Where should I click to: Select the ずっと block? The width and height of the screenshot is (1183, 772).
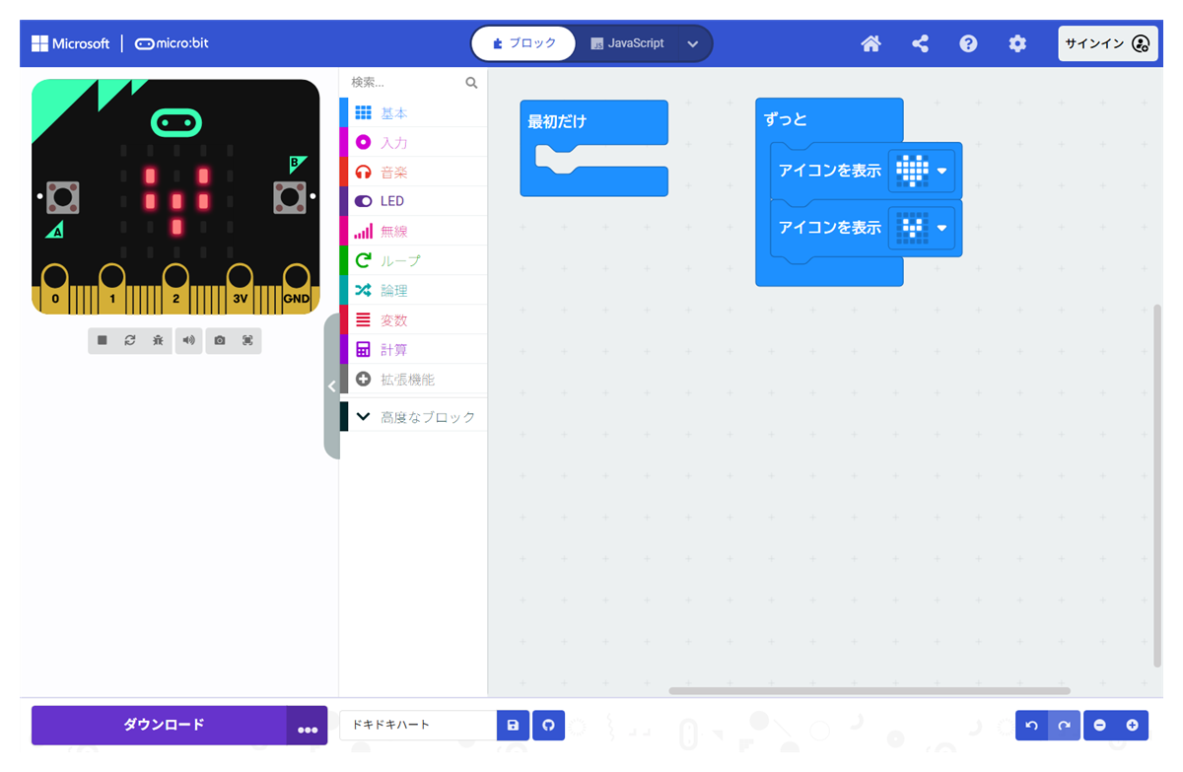click(x=786, y=119)
